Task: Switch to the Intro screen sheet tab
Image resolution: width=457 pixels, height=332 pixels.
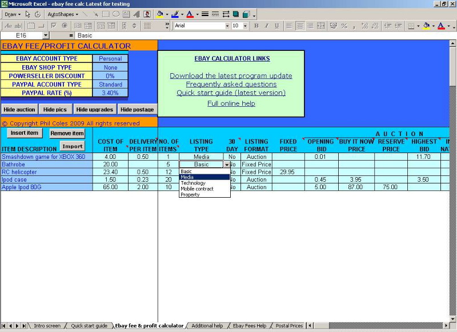Action: 47,326
